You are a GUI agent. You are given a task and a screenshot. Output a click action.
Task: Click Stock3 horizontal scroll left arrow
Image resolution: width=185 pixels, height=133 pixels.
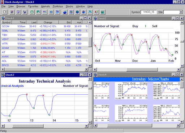coord(3,126)
